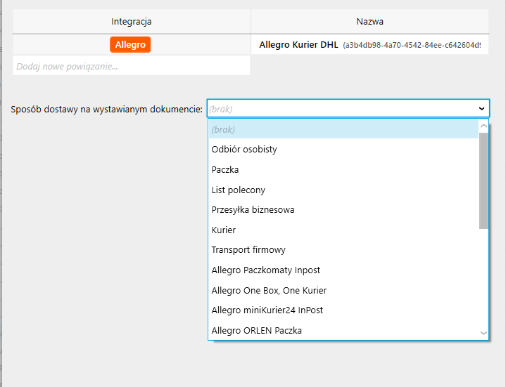The width and height of the screenshot is (506, 387).
Task: Click the 'Sposób dostawy na wystawianym dokumencie' label
Action: 106,109
